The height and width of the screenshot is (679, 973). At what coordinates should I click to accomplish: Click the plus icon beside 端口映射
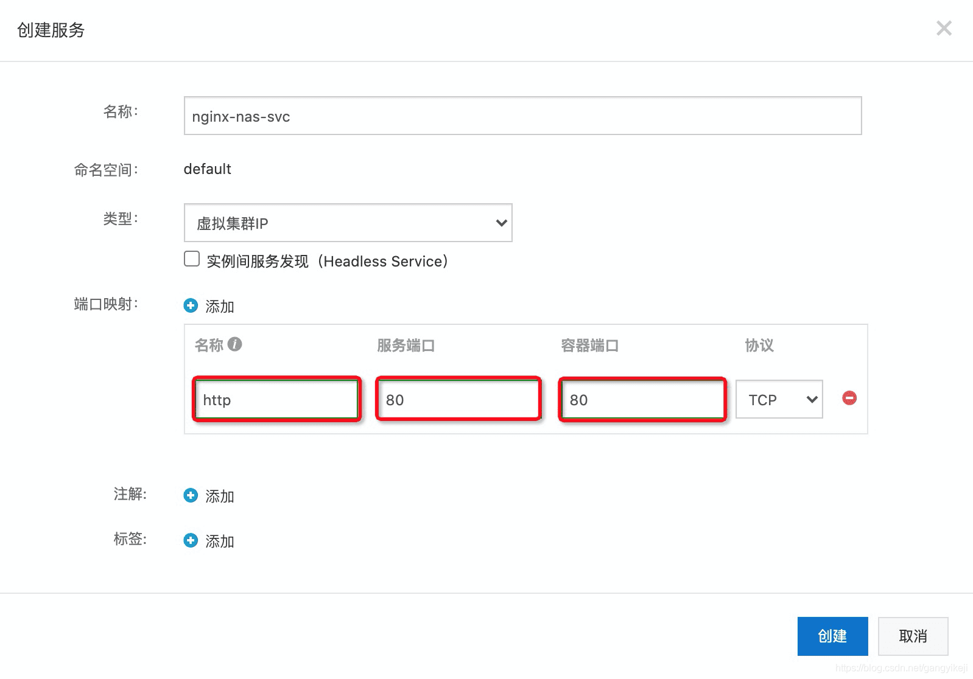point(191,305)
